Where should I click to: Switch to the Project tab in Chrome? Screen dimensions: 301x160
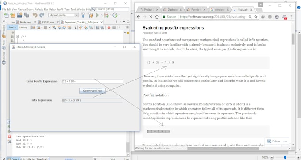(x=148, y=9)
